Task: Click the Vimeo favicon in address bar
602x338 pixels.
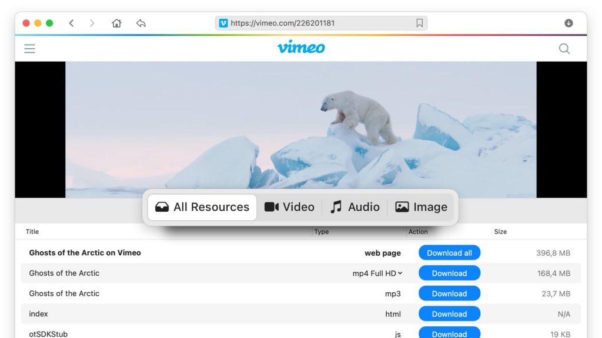Action: [223, 23]
